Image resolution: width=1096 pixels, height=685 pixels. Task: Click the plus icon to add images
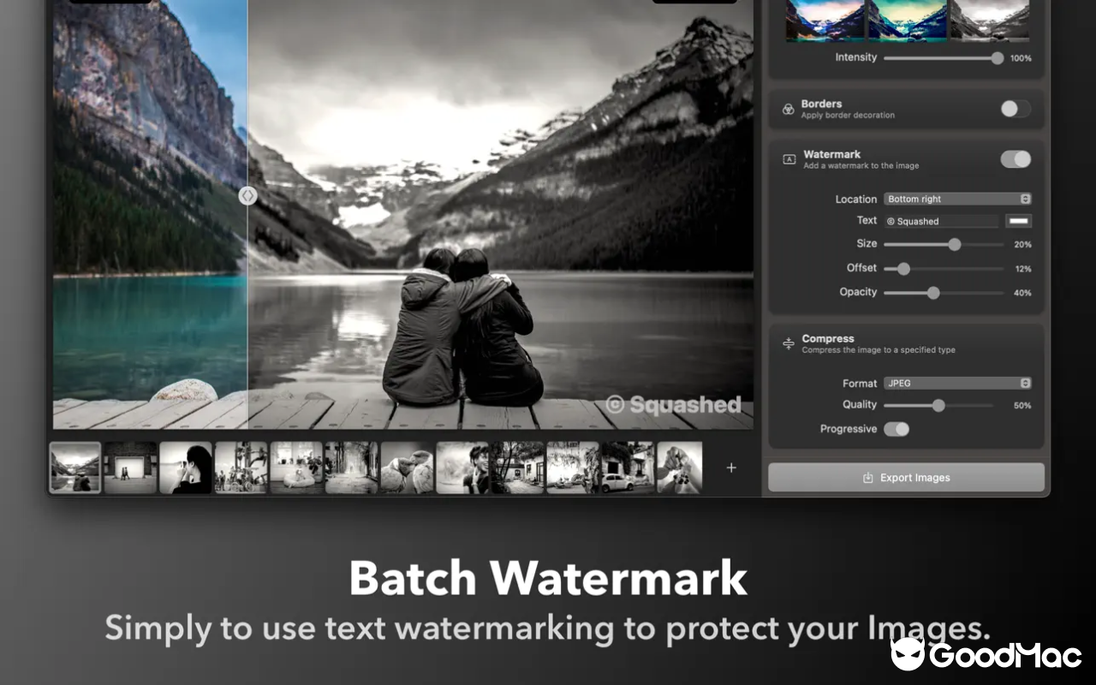point(731,468)
